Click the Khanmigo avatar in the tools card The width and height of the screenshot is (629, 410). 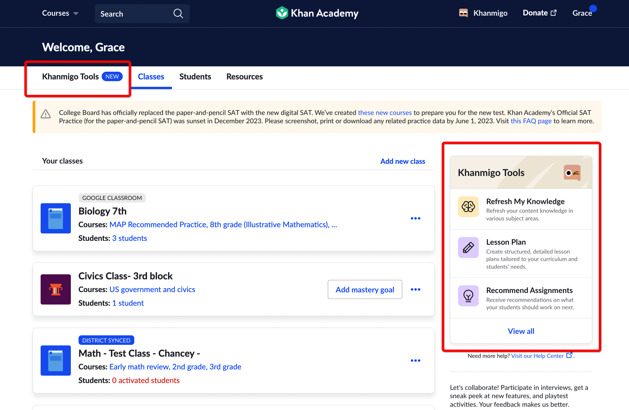coord(571,172)
